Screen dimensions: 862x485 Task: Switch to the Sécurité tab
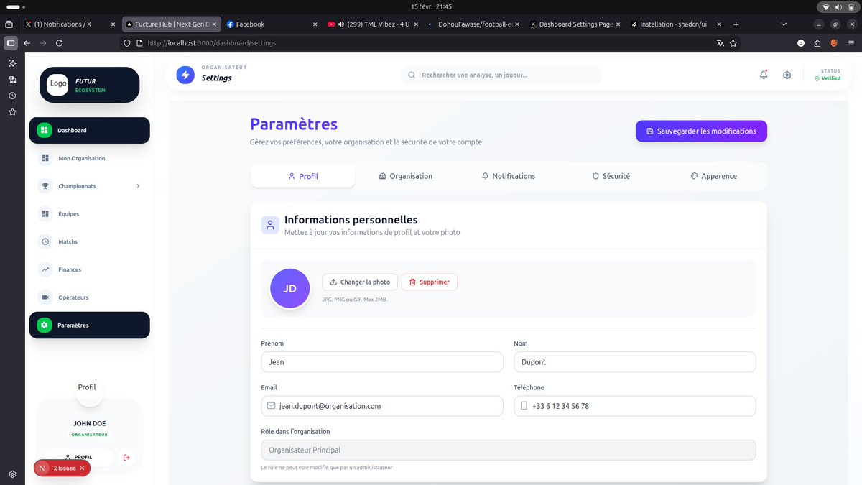tap(611, 176)
